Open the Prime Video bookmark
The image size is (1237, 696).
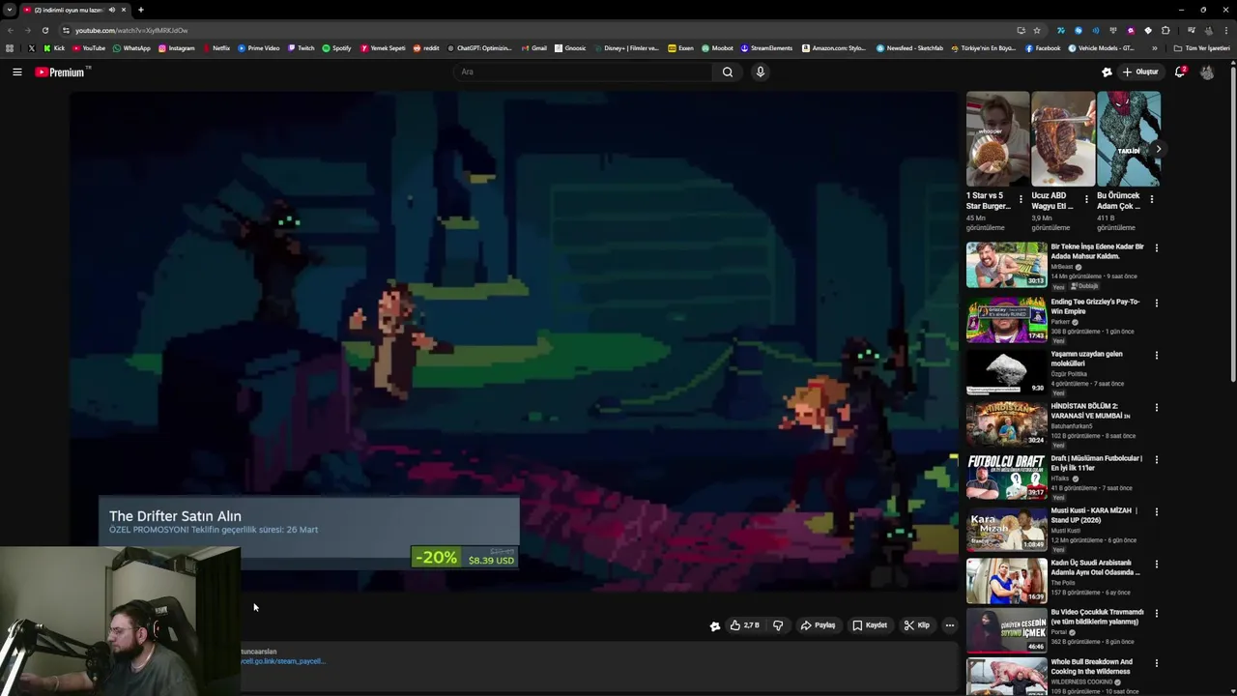pyautogui.click(x=258, y=47)
